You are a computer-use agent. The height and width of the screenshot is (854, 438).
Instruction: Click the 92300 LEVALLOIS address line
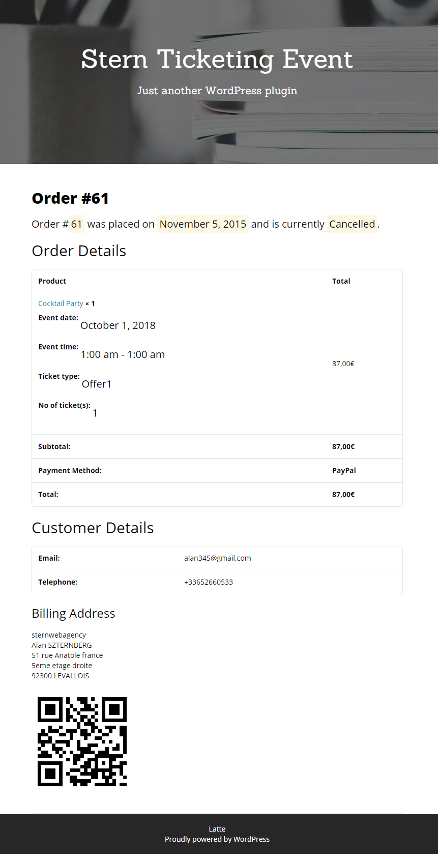60,676
